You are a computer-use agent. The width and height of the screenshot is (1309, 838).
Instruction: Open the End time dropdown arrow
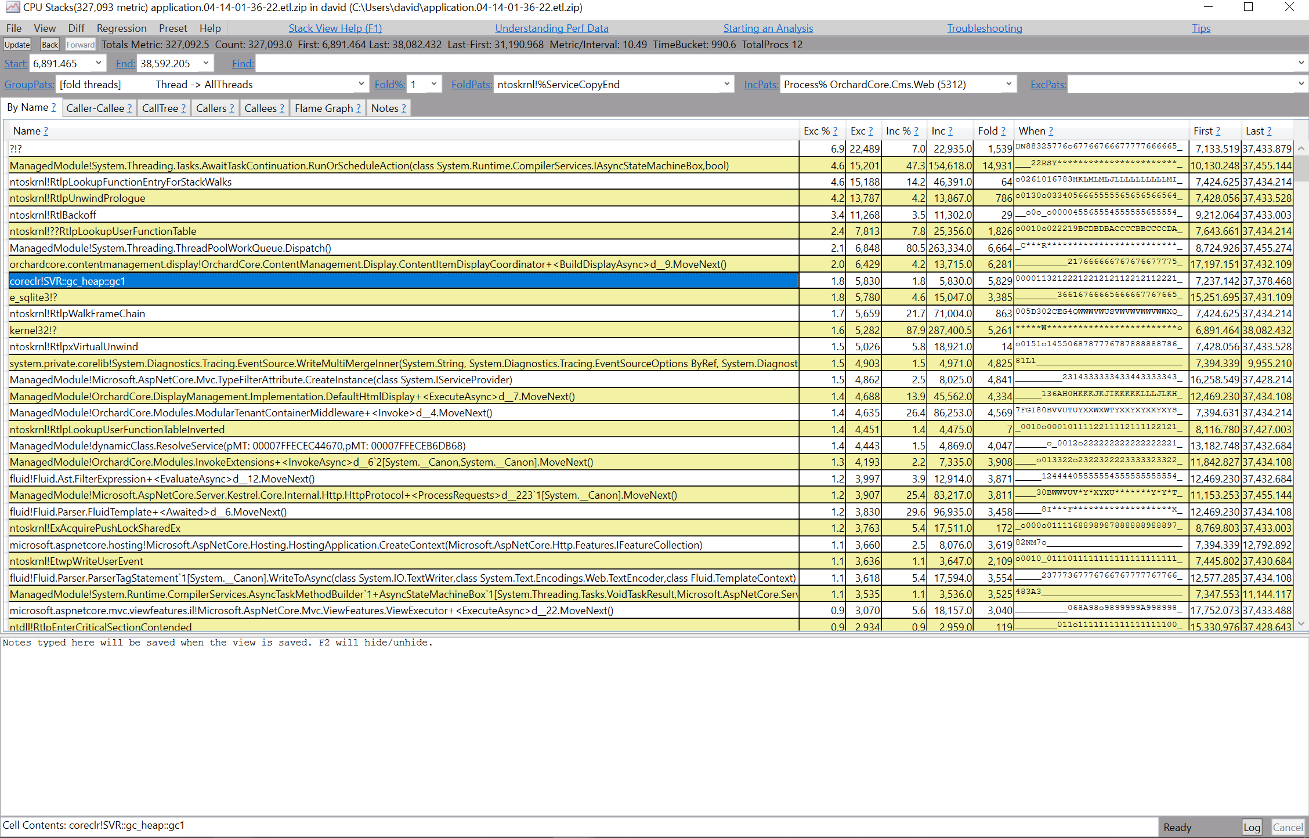click(206, 63)
